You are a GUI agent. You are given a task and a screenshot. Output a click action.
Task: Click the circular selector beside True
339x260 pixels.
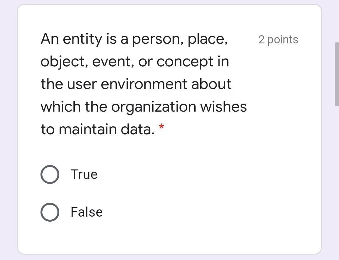(x=50, y=174)
